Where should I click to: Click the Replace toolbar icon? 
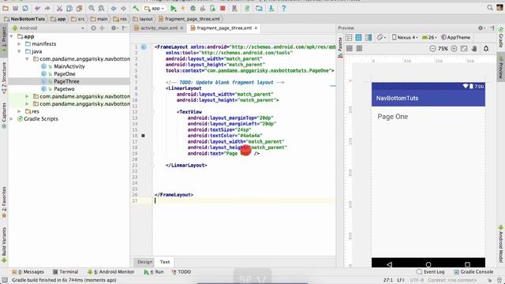tap(101, 9)
